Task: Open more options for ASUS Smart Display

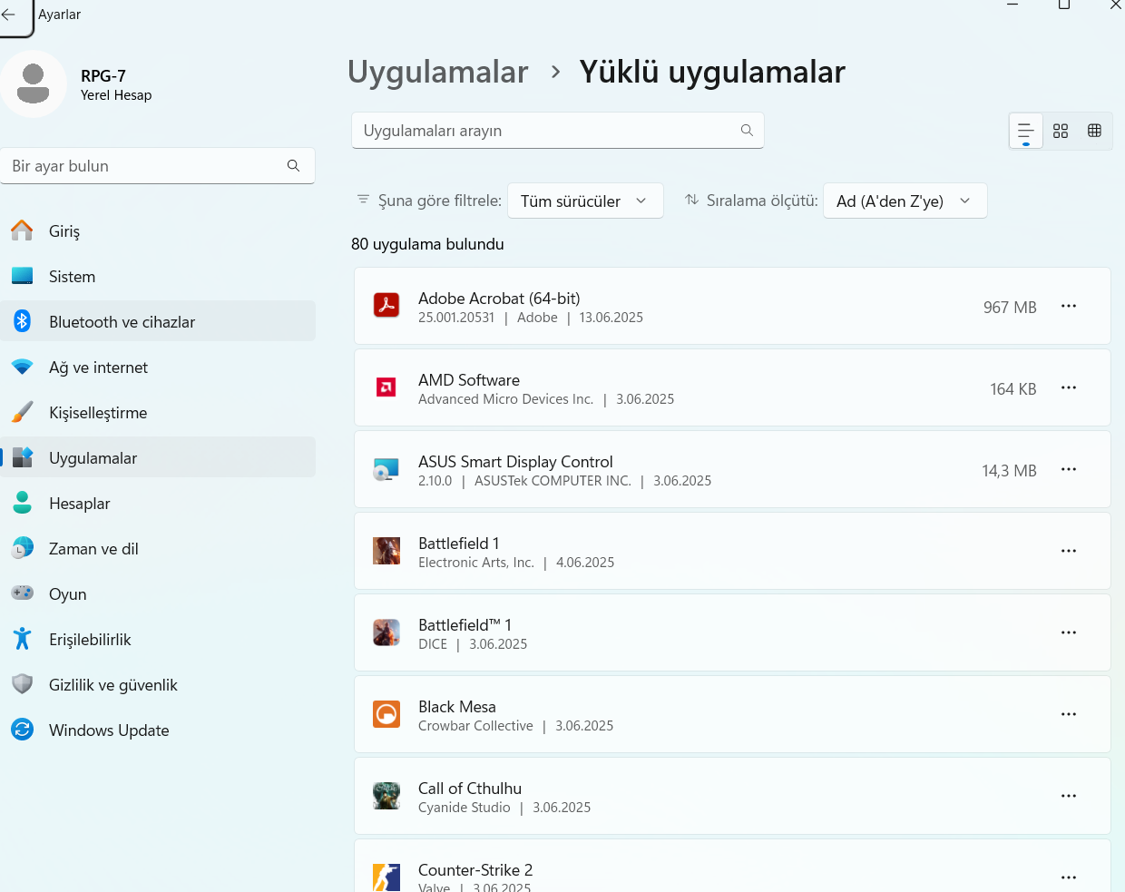Action: tap(1069, 469)
